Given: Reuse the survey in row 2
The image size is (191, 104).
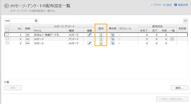Looking at the screenshot, I should click(113, 39).
